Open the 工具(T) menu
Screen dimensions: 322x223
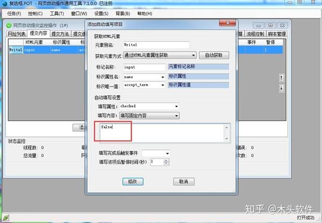(x=57, y=14)
